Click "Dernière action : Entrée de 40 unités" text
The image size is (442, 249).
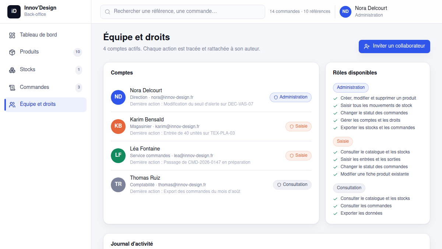[182, 133]
